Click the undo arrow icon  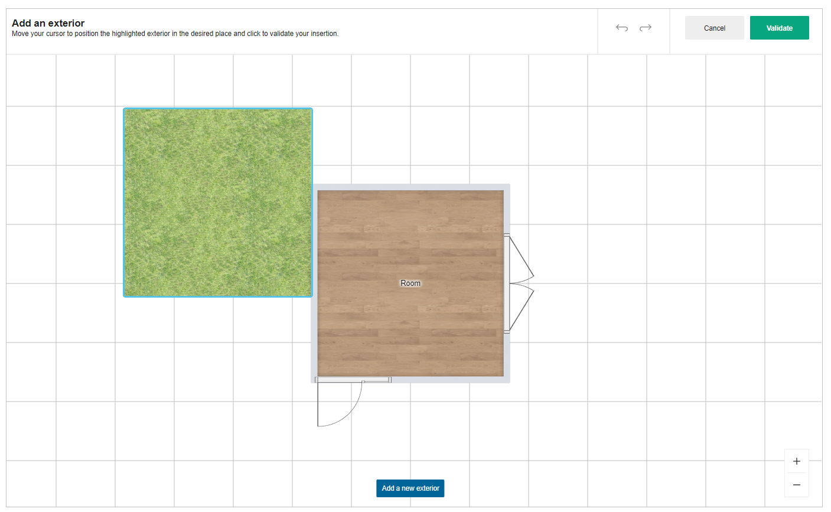tap(621, 28)
